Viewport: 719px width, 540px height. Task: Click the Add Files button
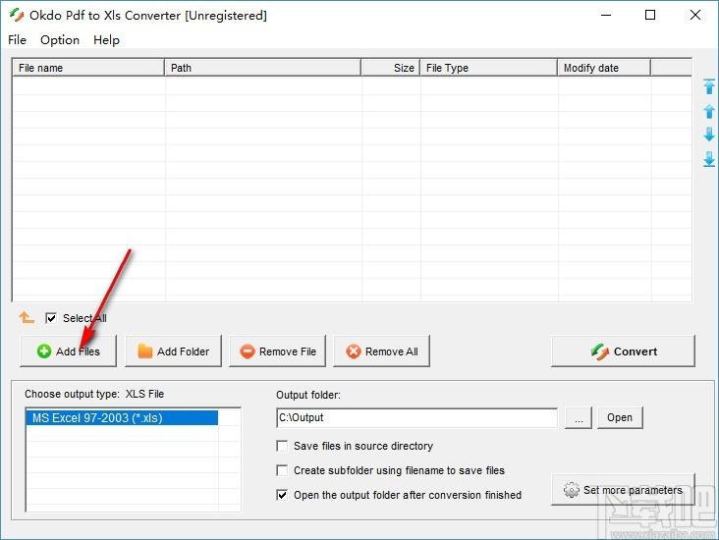click(69, 351)
